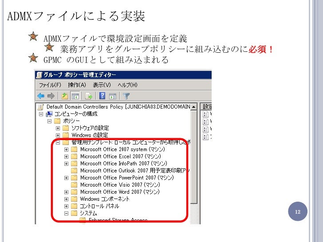Viewport: 323px width, 242px height.
Task: Click the 設定 column header
Action: (x=206, y=106)
